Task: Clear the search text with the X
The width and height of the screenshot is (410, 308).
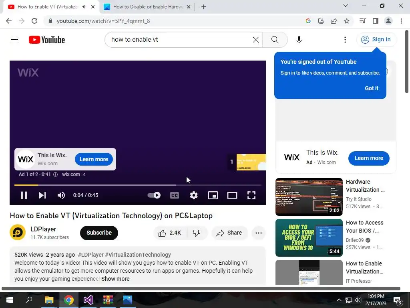Action: (x=256, y=40)
